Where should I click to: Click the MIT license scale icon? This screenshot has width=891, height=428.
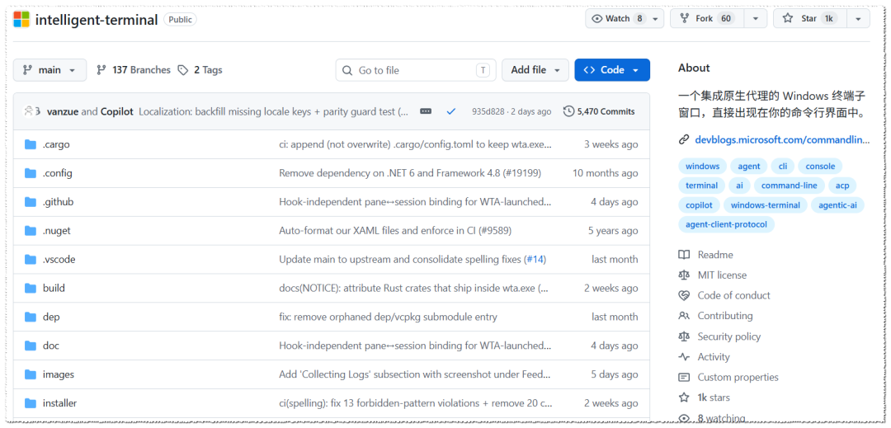(x=684, y=275)
